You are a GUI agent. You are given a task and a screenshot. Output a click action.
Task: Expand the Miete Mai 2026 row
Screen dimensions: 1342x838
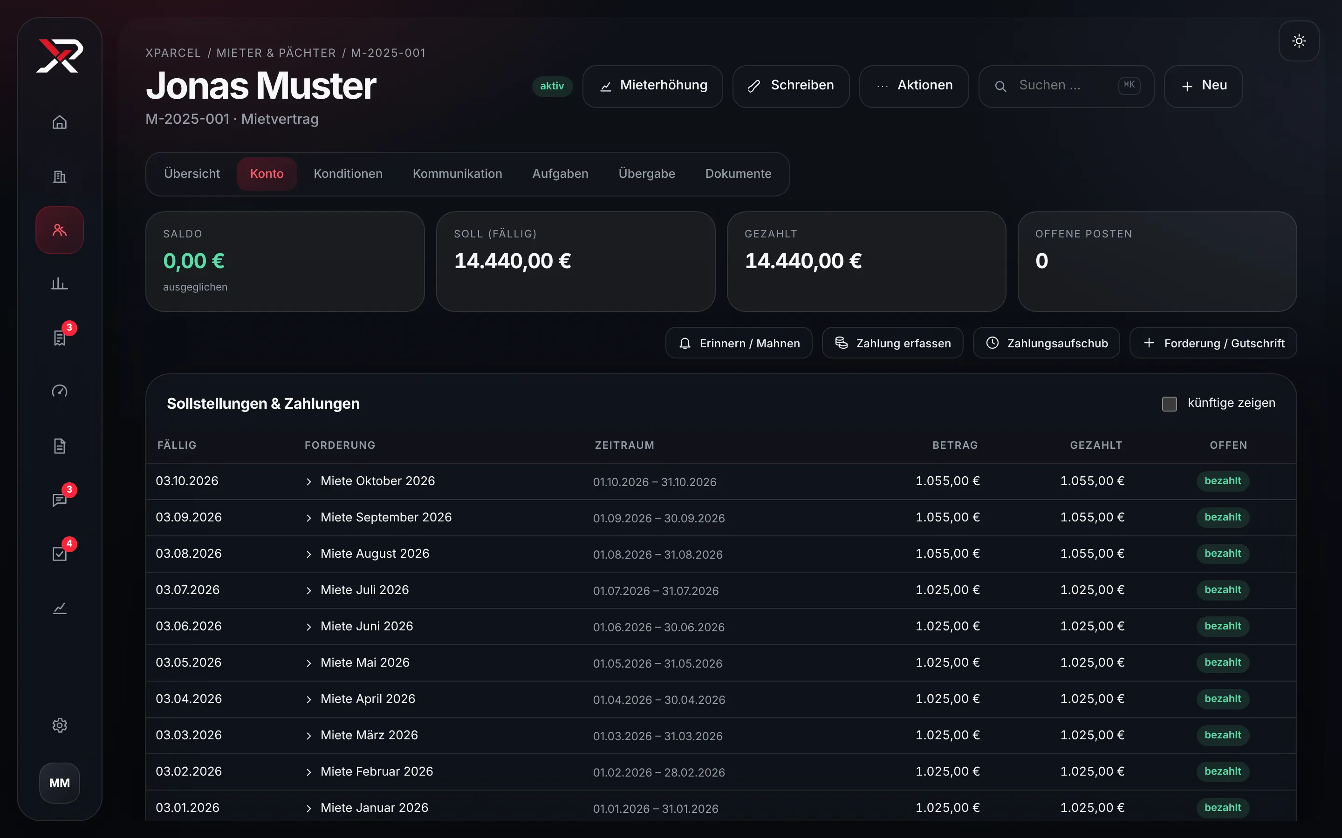(x=309, y=663)
